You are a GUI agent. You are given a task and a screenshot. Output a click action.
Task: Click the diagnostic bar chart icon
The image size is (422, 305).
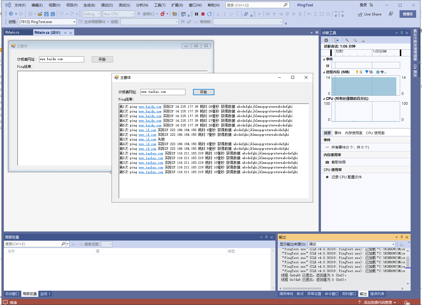tap(363, 40)
